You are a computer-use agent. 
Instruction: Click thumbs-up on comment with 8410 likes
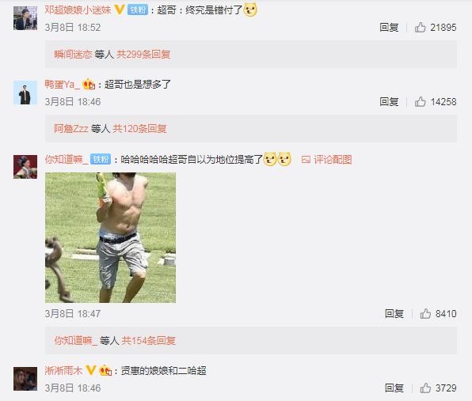[x=425, y=314]
